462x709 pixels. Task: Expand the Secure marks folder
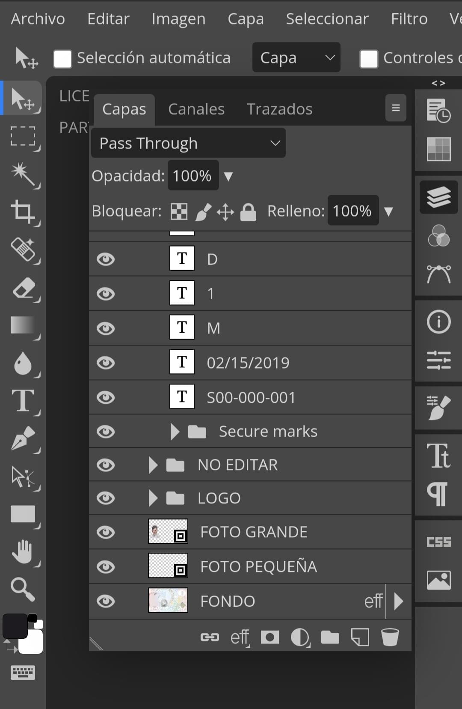coord(175,432)
